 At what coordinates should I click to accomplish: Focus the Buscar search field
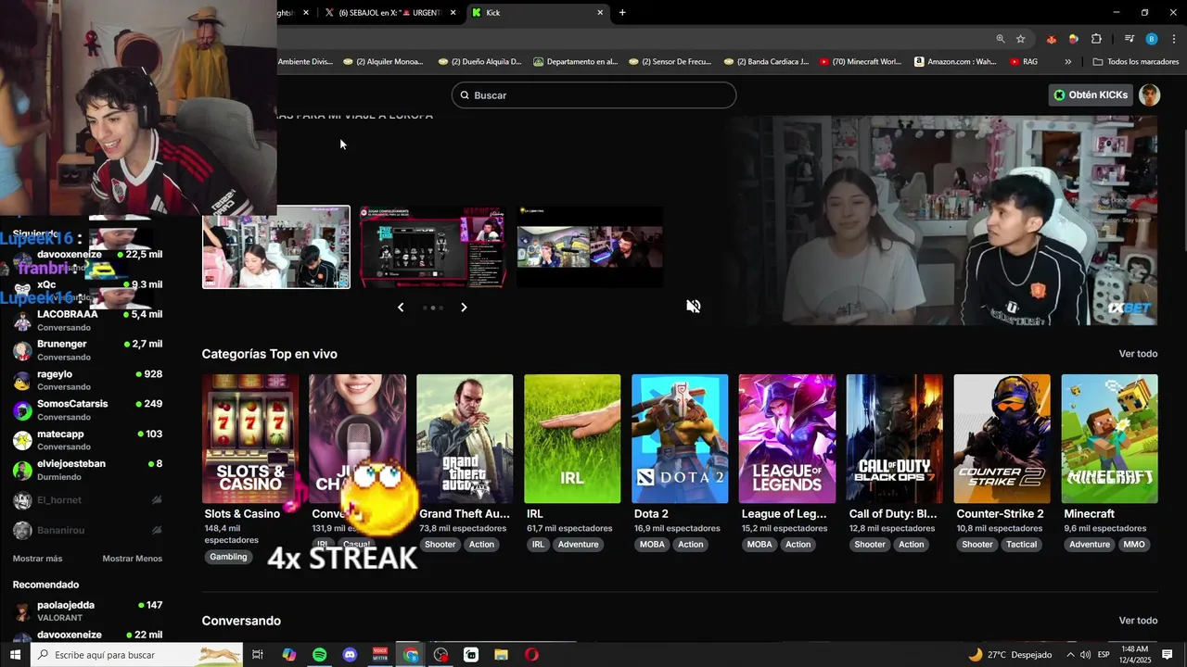[593, 95]
